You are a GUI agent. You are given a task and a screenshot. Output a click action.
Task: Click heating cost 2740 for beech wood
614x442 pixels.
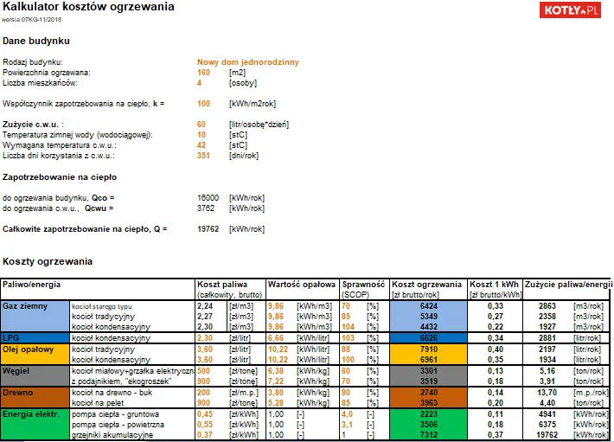(429, 393)
